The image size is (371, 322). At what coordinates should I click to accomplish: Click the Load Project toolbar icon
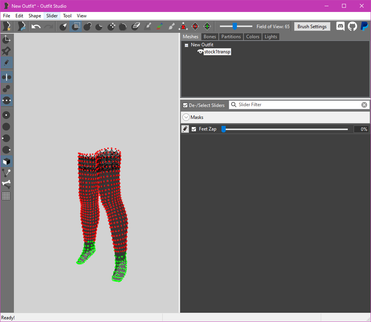22,26
